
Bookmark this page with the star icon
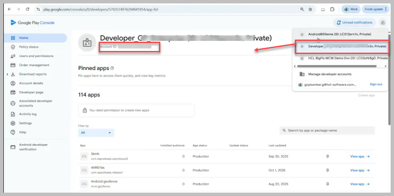pos(310,9)
